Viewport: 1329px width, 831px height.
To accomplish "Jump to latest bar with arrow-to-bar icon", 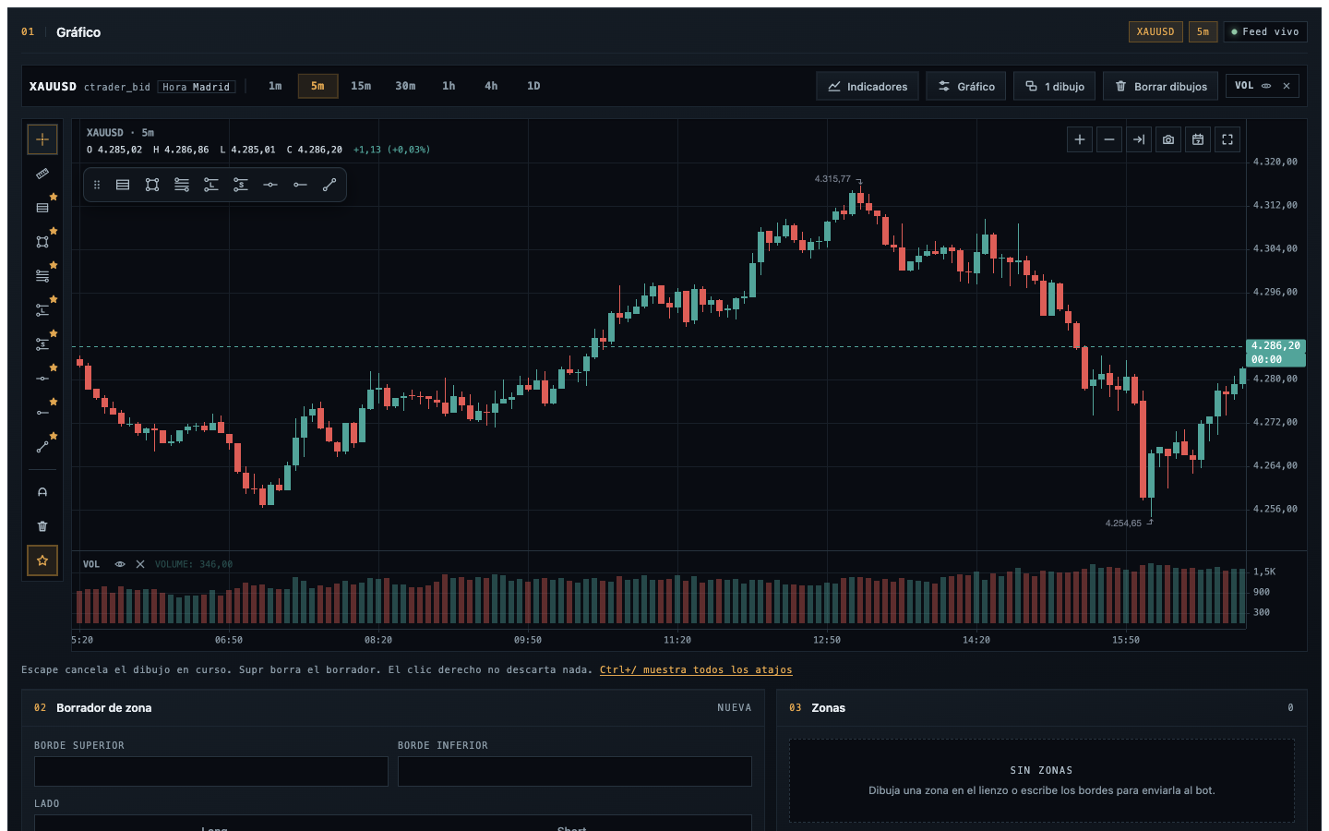I will click(1139, 139).
